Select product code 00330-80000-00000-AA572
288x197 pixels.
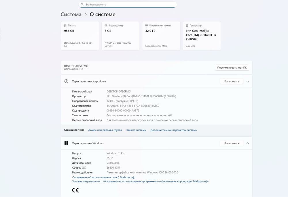tap(123, 111)
